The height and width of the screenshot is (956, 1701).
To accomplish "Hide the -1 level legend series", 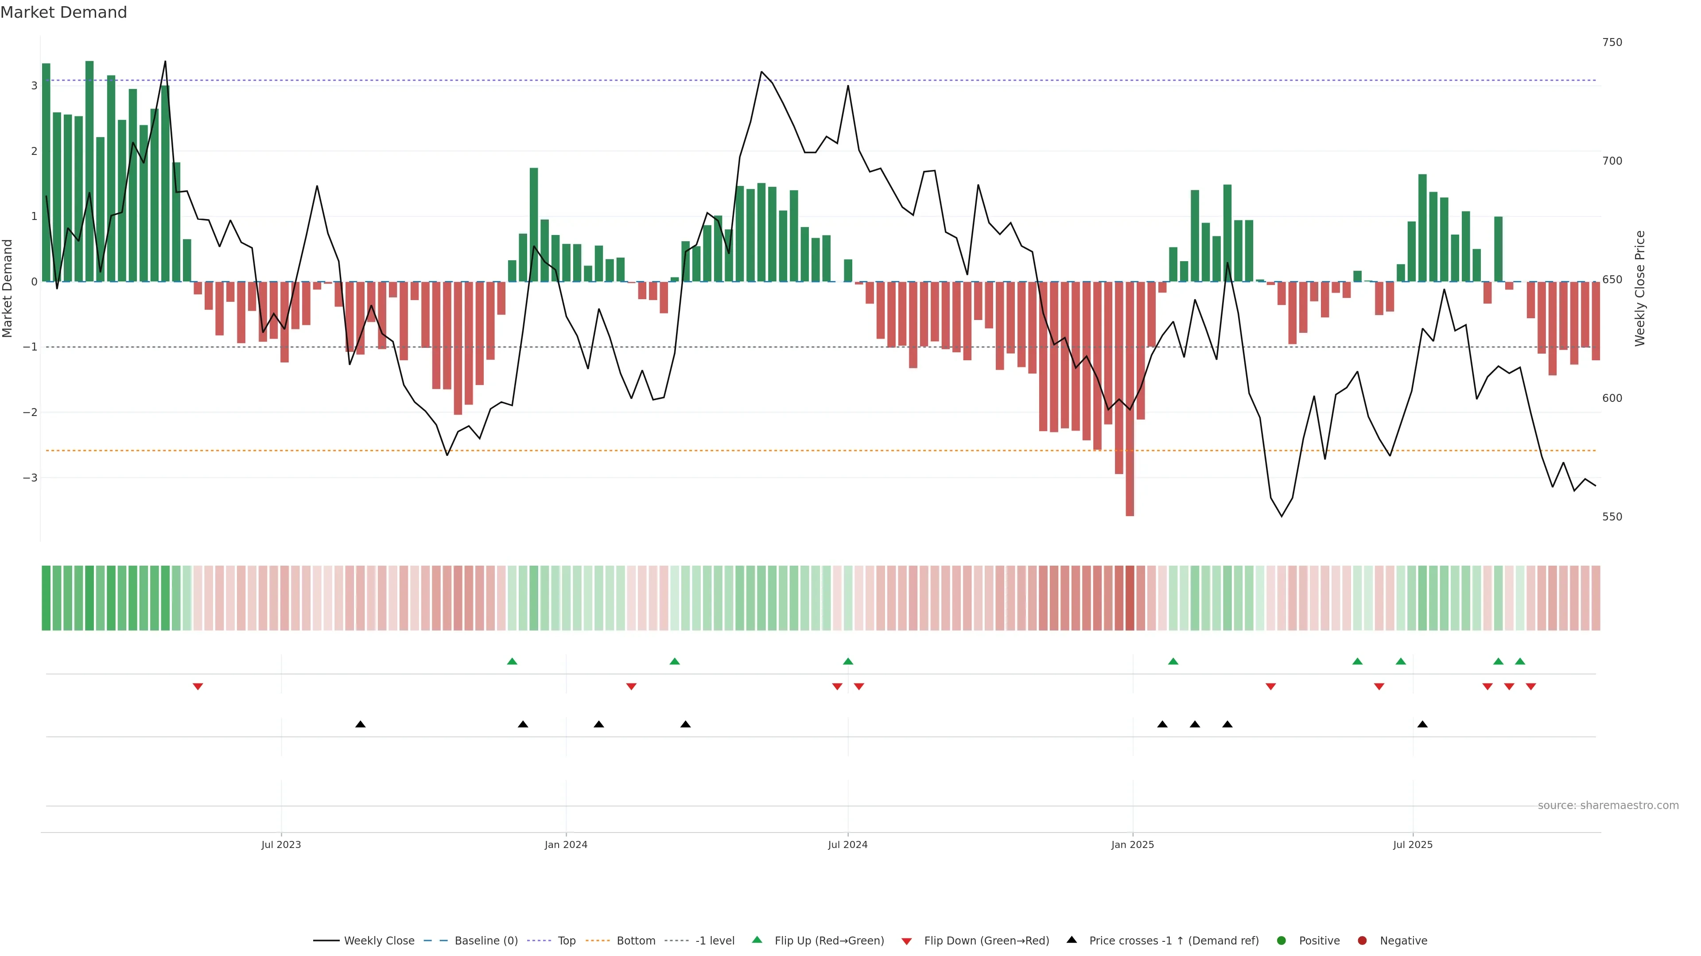I will 715,940.
